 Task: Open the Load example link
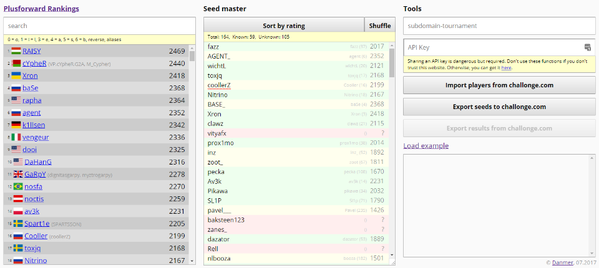tap(426, 146)
